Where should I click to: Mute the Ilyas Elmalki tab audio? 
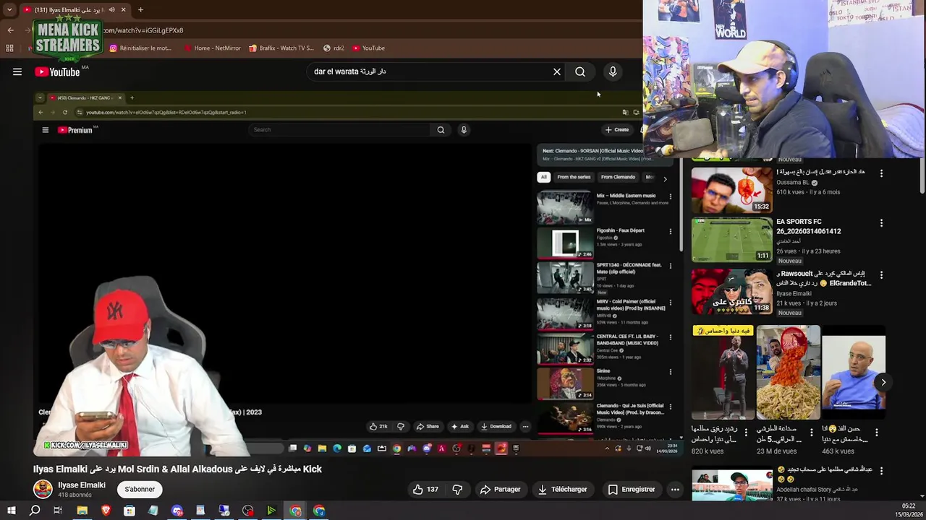coord(111,10)
